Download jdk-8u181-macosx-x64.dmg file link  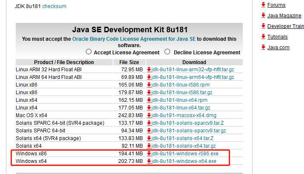tap(184, 115)
